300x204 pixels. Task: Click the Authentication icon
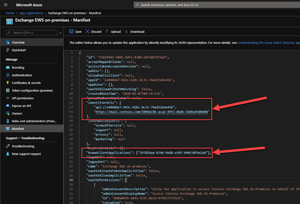[7, 75]
